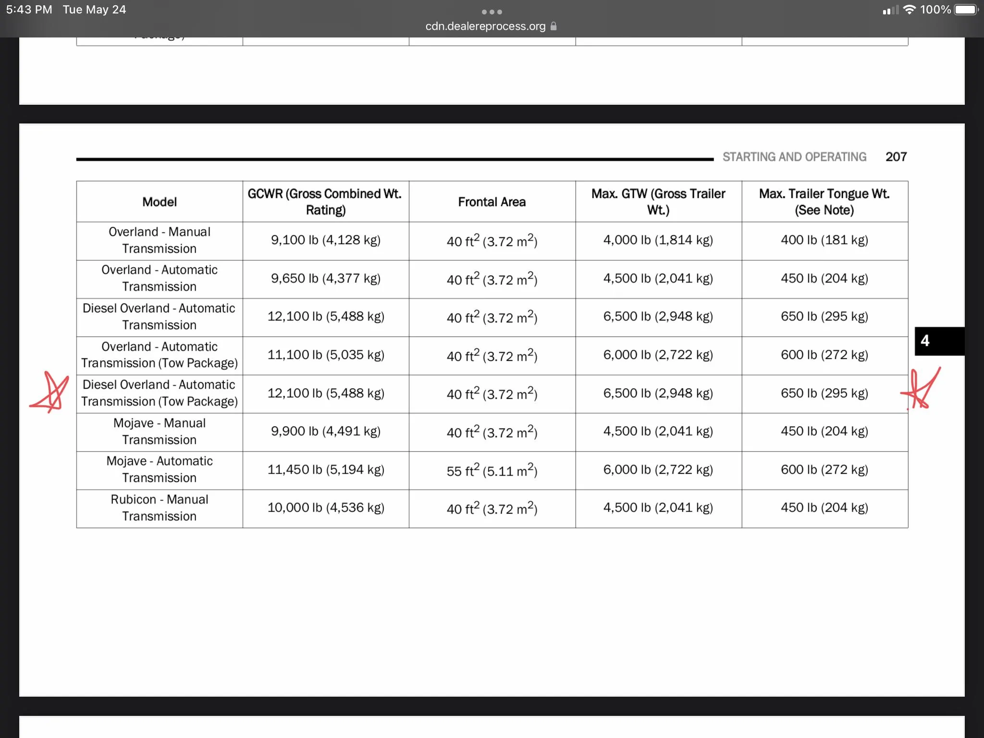Screen dimensions: 984x738
Task: Select Max. GTW for Diesel Overland (Tow Package) row
Action: tap(658, 394)
